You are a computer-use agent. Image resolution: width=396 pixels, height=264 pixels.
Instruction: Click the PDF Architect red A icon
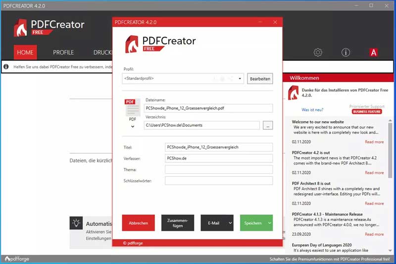point(374,53)
